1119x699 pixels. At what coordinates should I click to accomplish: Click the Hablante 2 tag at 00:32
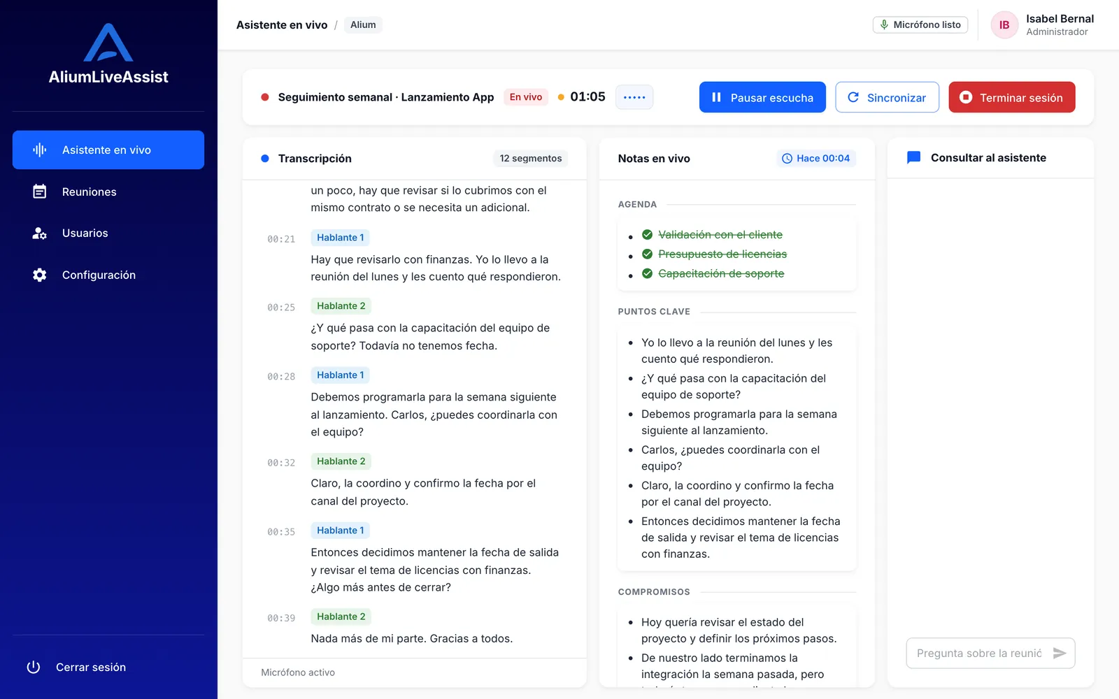click(x=341, y=461)
